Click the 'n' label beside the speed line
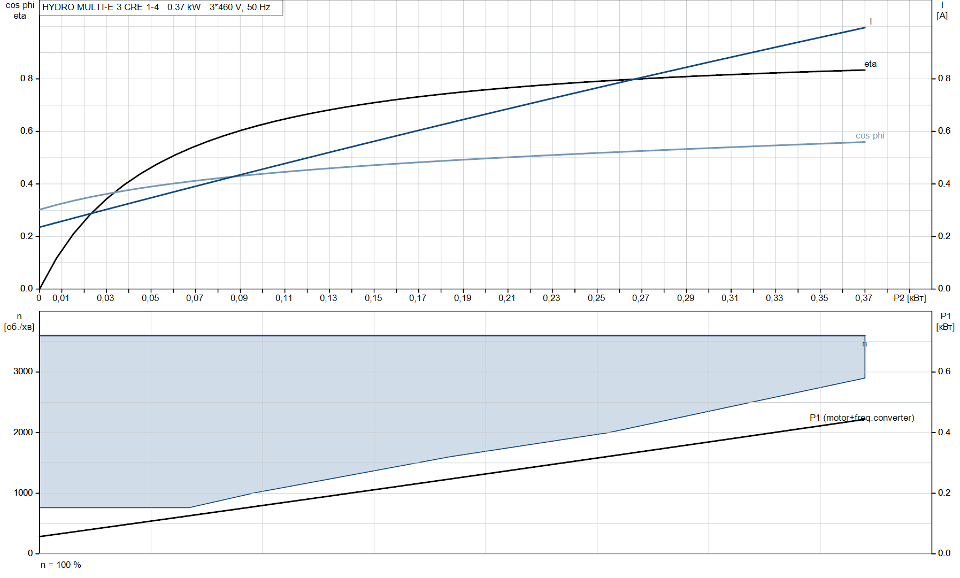This screenshot has height=578, width=960. click(x=865, y=344)
